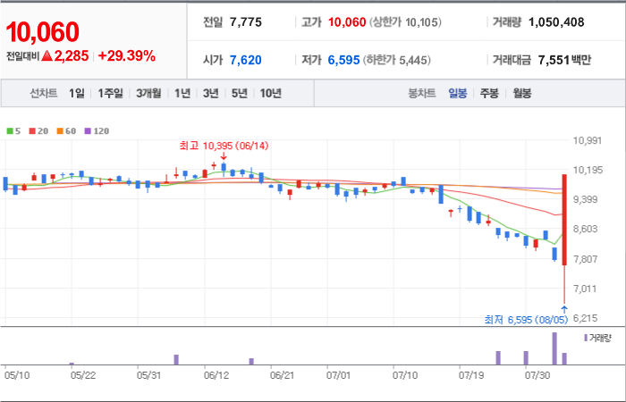
Task: Switch to 월봉 monthly candle chart
Action: tap(521, 94)
